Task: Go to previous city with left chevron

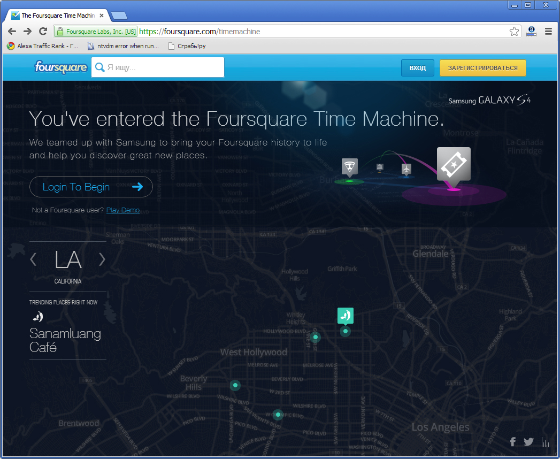Action: tap(33, 259)
